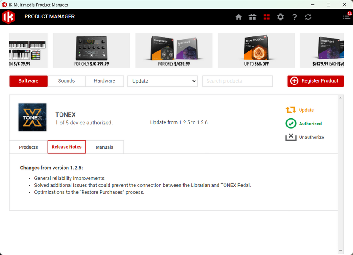This screenshot has height=255, width=353.
Task: Click '1 of 5 device authorized.' text
Action: pos(84,123)
